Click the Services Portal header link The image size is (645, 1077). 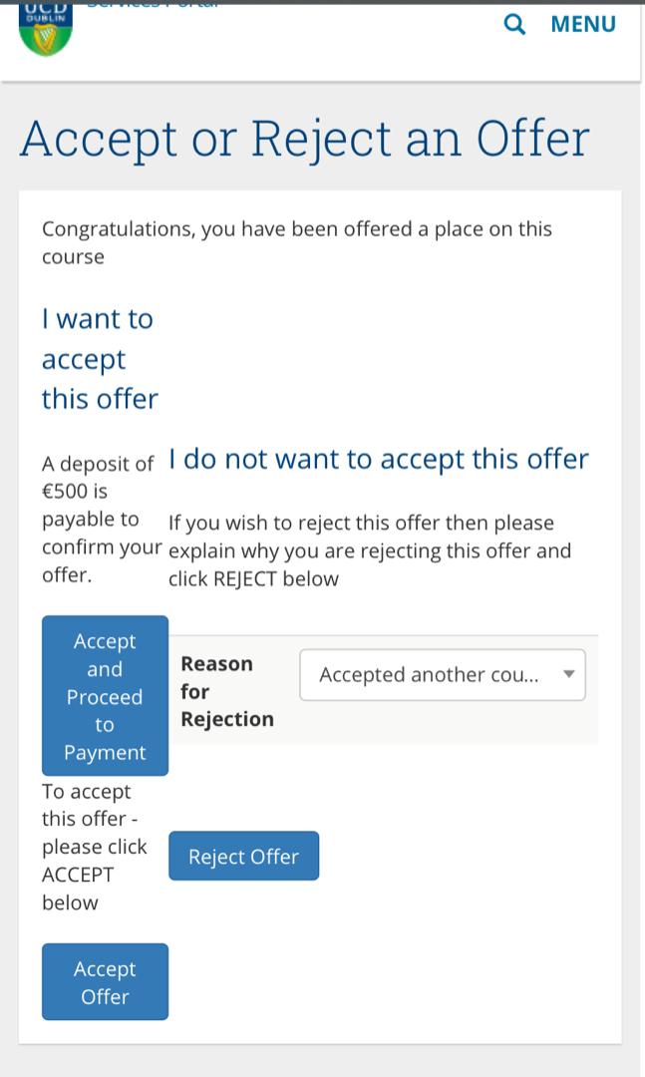[153, 4]
